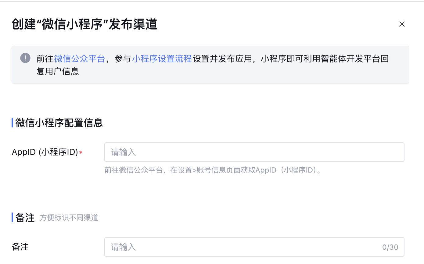Click the AppID helper text below input
The width and height of the screenshot is (424, 264).
coord(213,170)
